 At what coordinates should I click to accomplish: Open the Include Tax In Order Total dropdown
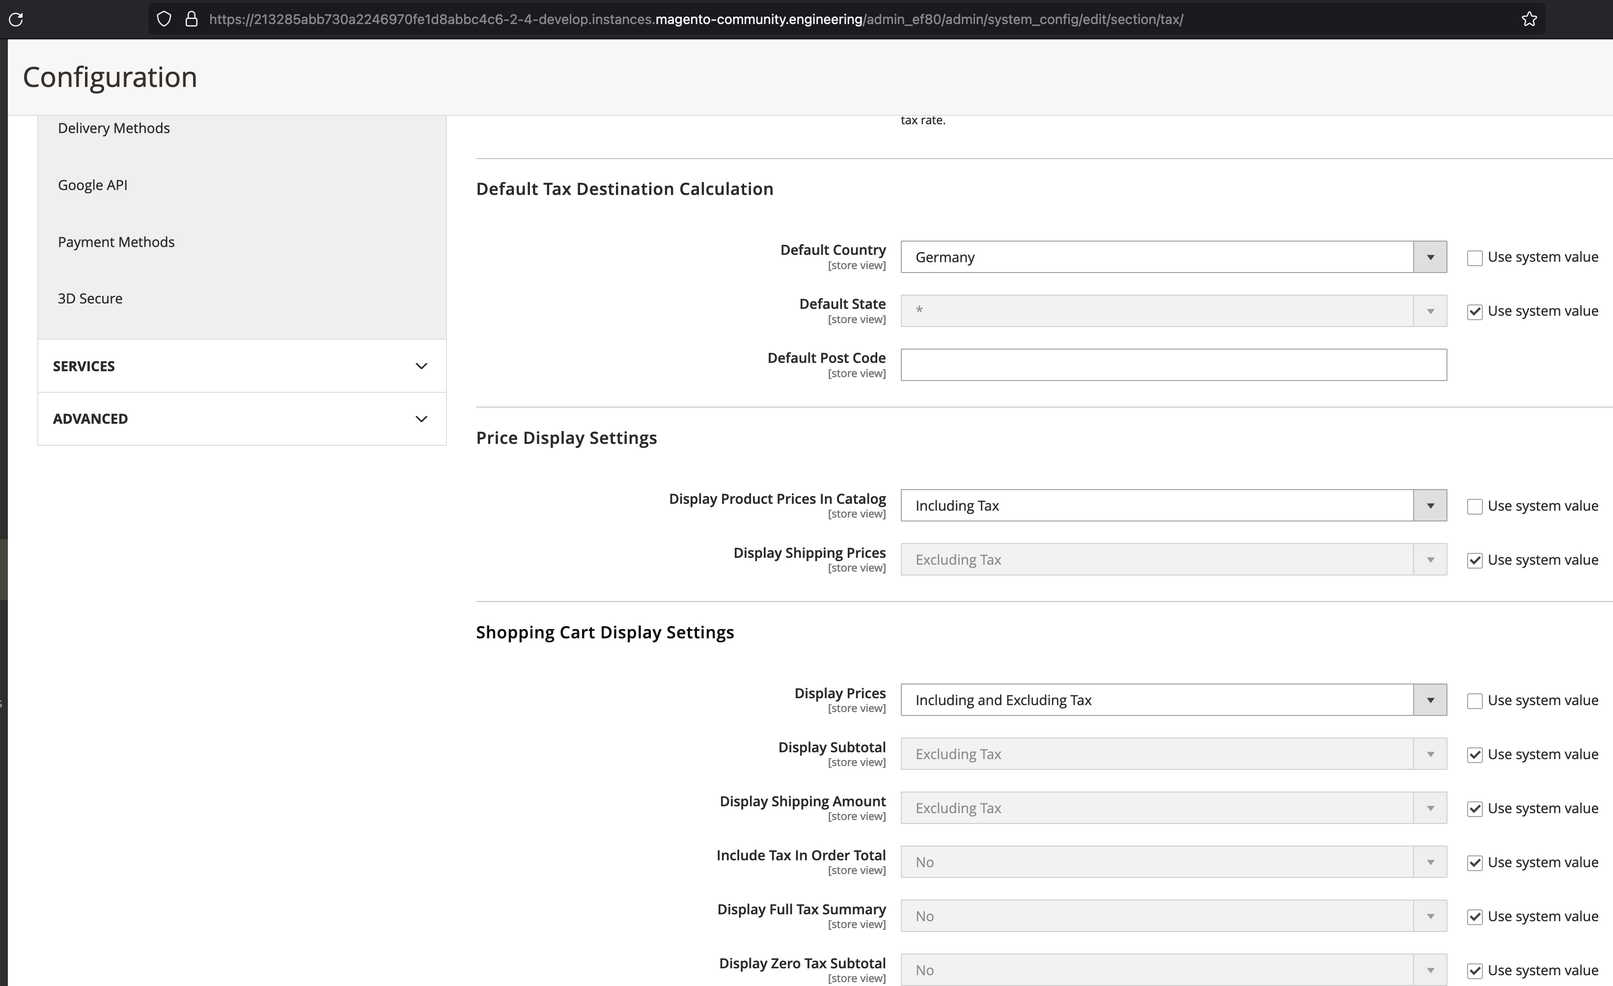pos(1430,862)
